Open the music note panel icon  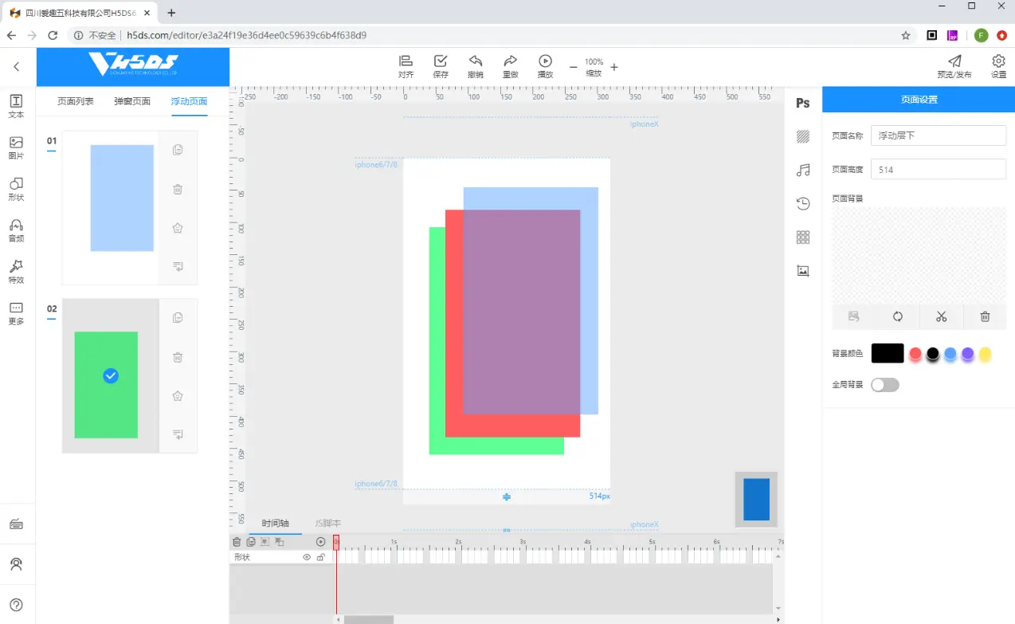click(x=803, y=171)
